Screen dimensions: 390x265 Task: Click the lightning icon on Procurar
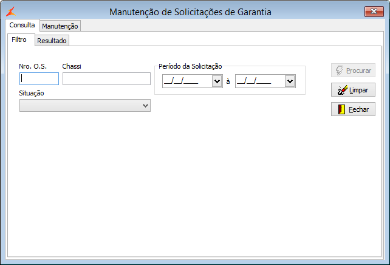click(339, 71)
